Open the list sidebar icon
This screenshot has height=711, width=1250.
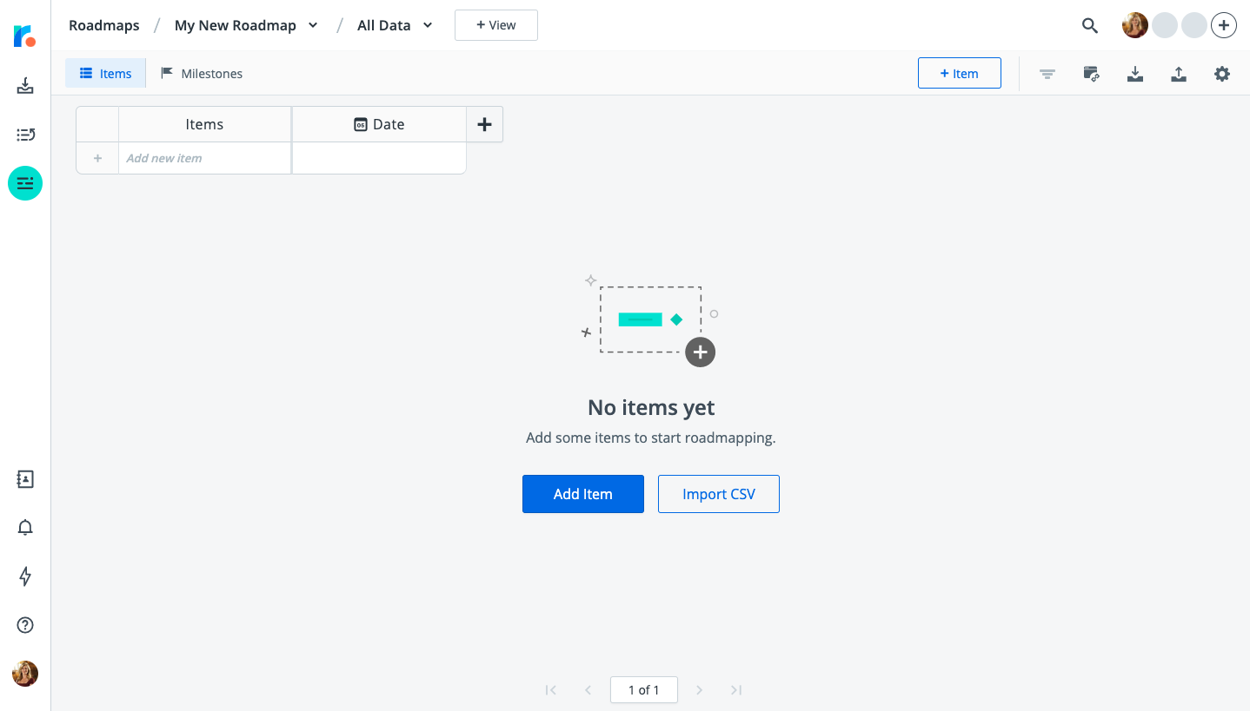coord(25,135)
